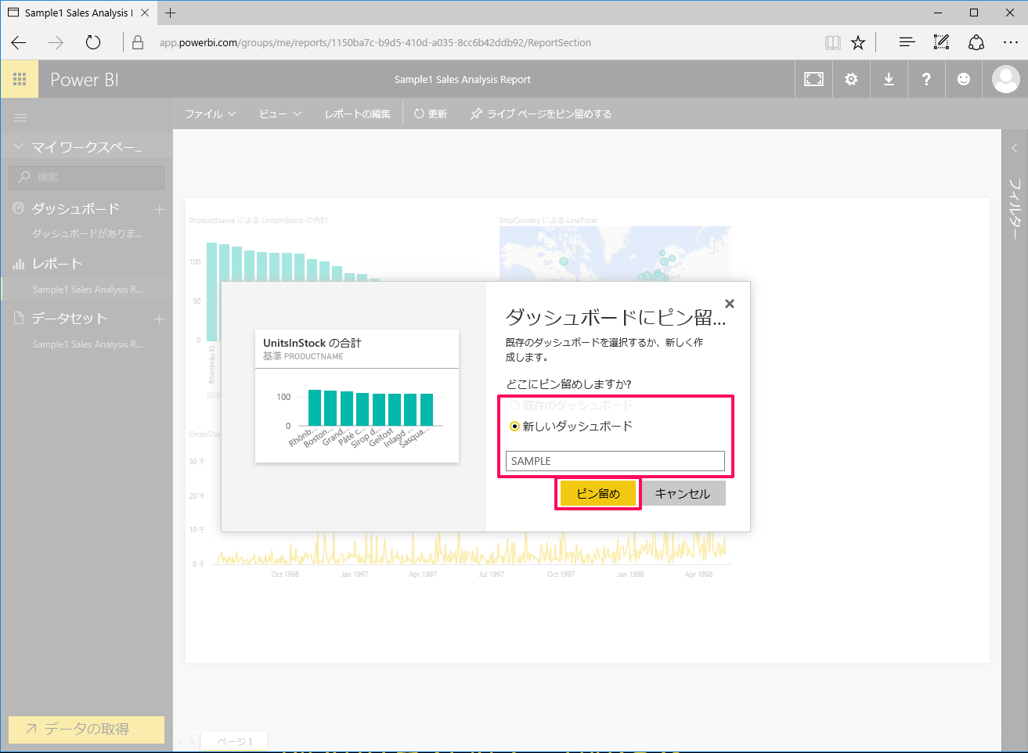
Task: Click the キャンセル button
Action: pos(683,494)
